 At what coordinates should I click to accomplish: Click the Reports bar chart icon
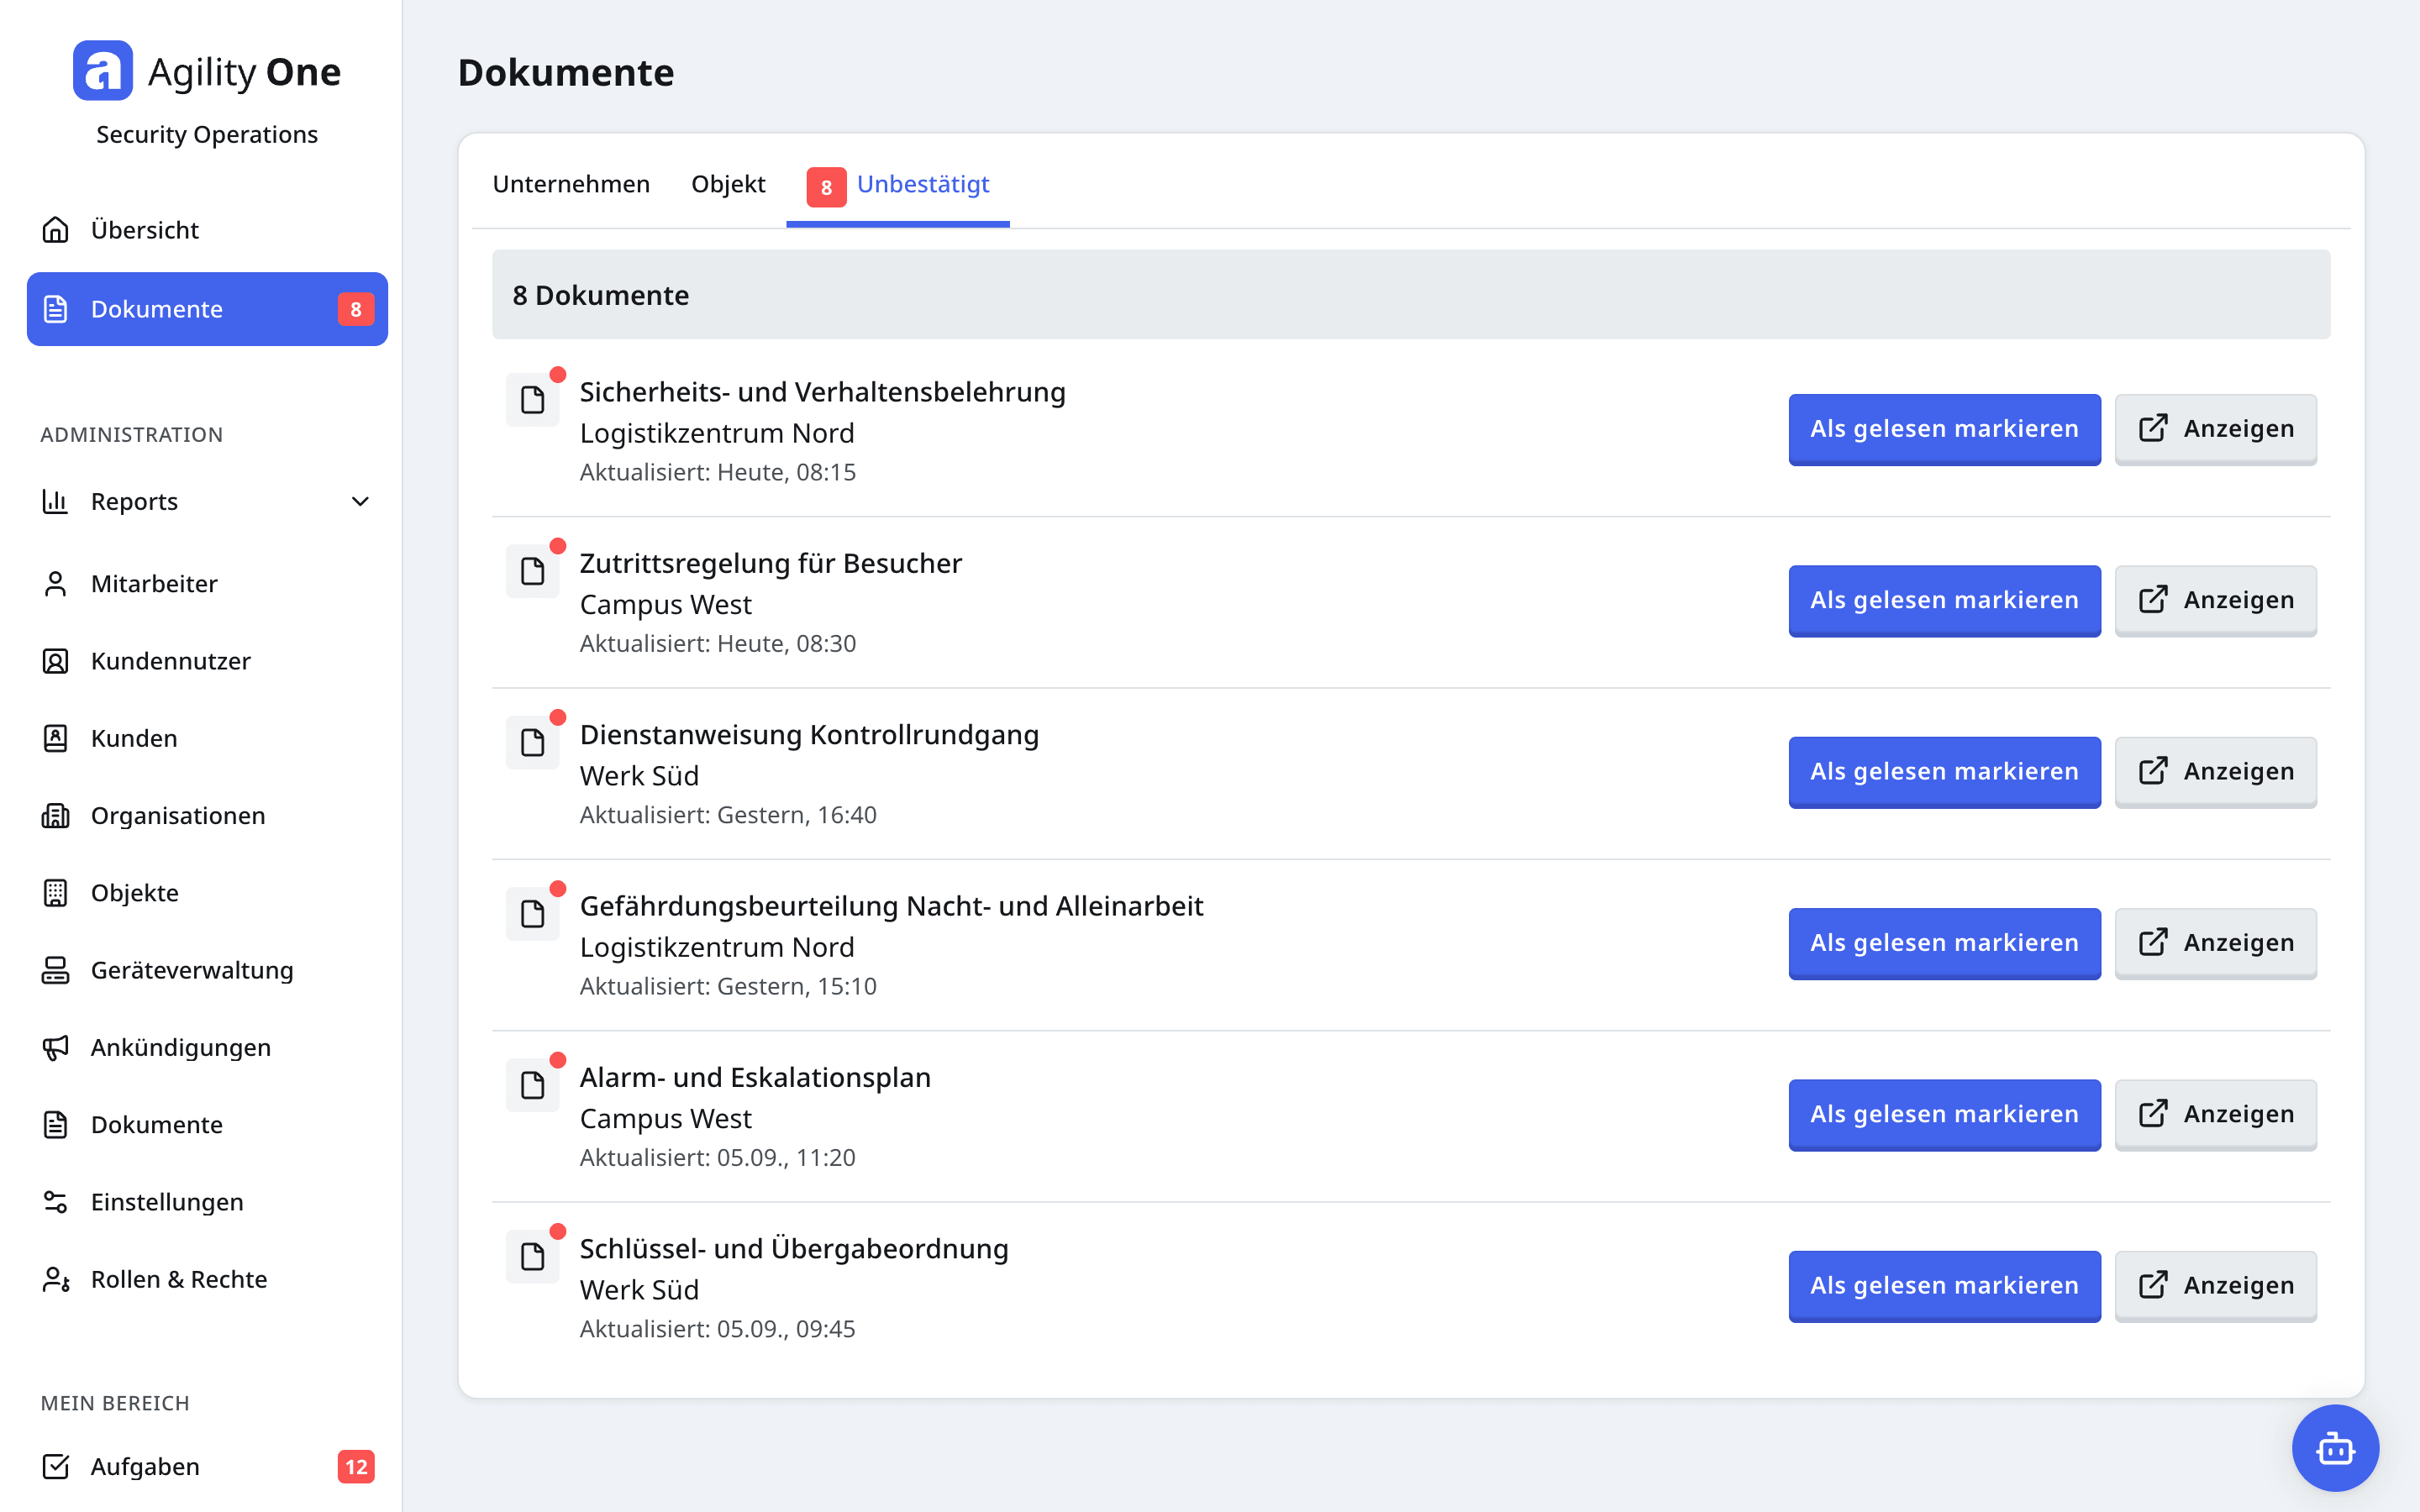[x=56, y=501]
